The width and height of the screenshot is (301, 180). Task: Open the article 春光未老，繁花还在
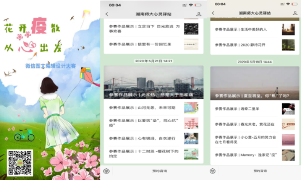pos(245,124)
